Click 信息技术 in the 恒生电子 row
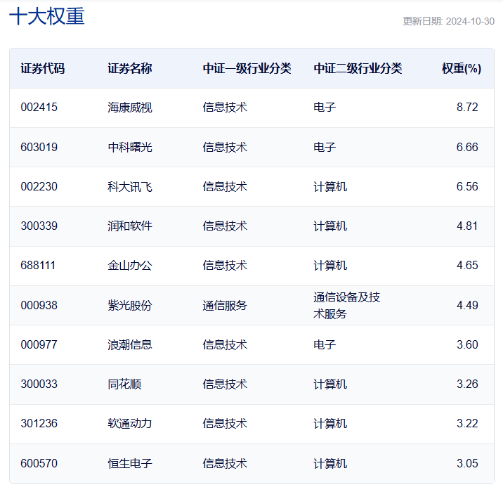 (225, 463)
